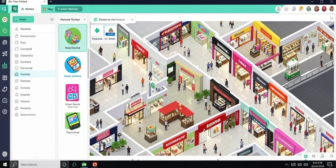Click the expand icon next to green sidebar button

(52, 19)
